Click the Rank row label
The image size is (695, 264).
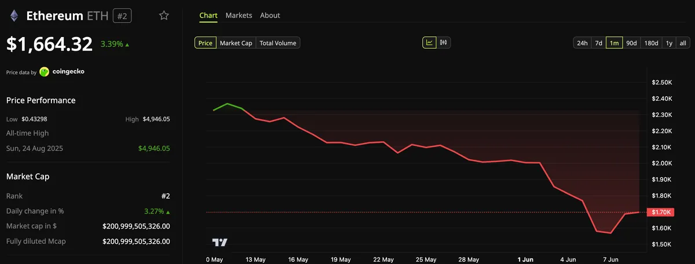tap(14, 196)
